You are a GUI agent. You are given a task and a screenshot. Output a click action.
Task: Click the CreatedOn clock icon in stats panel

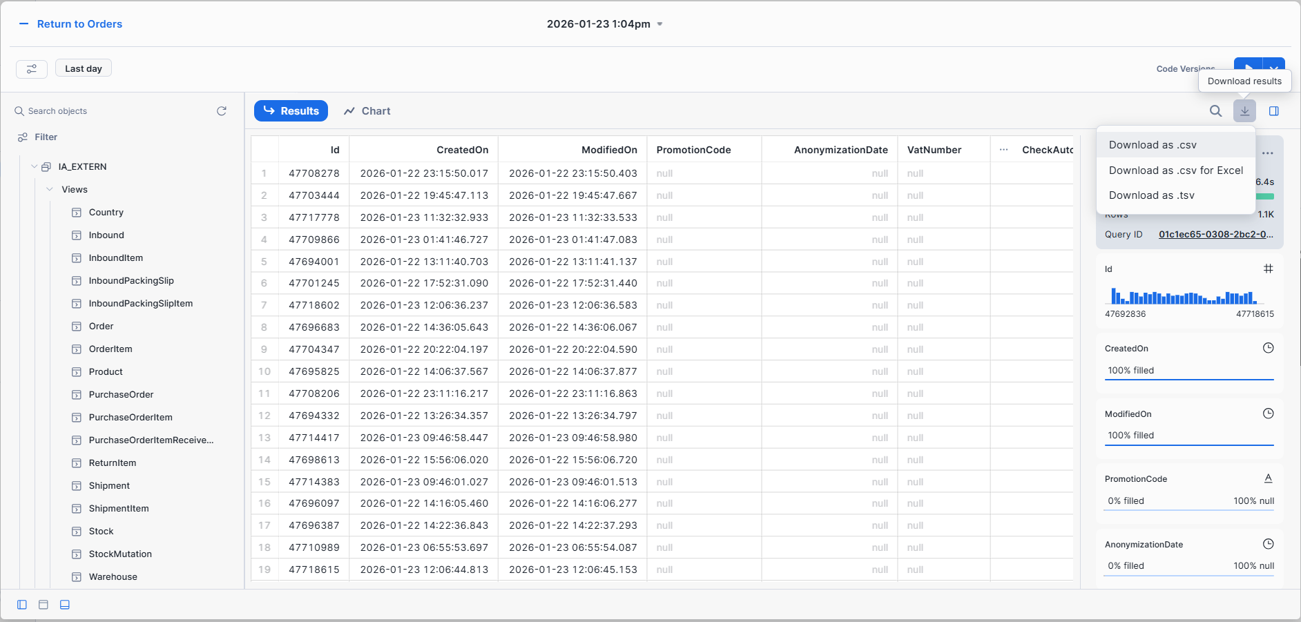coord(1268,348)
